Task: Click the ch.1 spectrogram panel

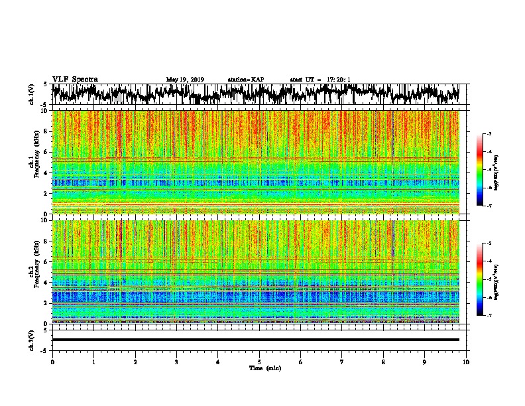Action: click(256, 162)
